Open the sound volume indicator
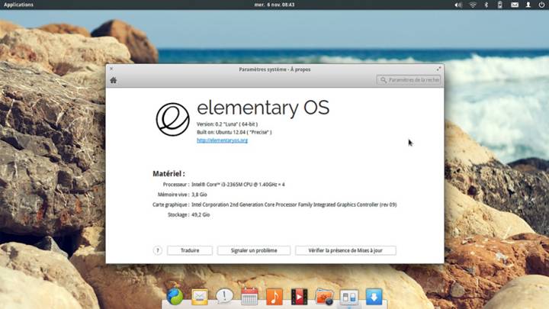Viewport: 549px width, 309px height. (458, 5)
